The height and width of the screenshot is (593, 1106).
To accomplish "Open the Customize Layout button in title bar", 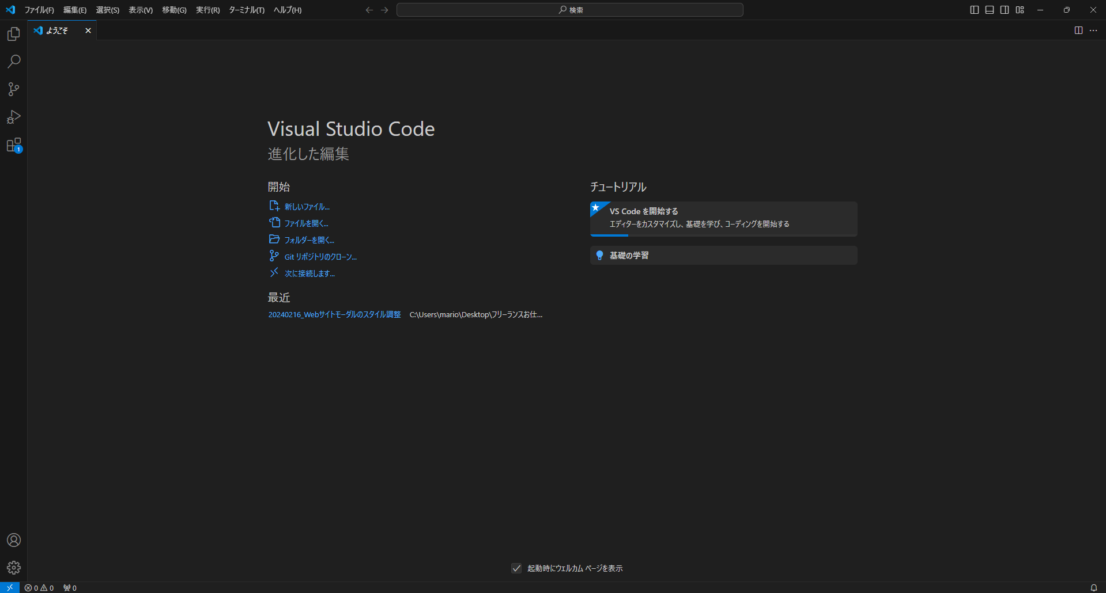I will [x=1020, y=10].
